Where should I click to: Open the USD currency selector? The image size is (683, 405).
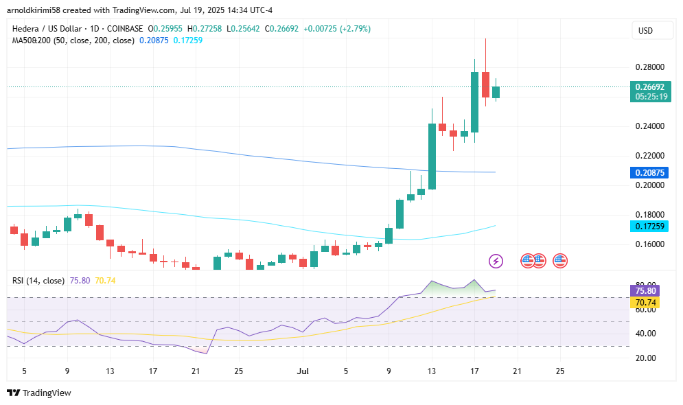pos(653,30)
